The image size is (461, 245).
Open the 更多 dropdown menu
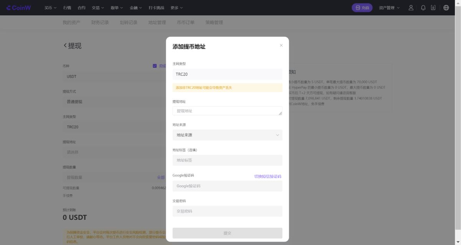pyautogui.click(x=176, y=7)
